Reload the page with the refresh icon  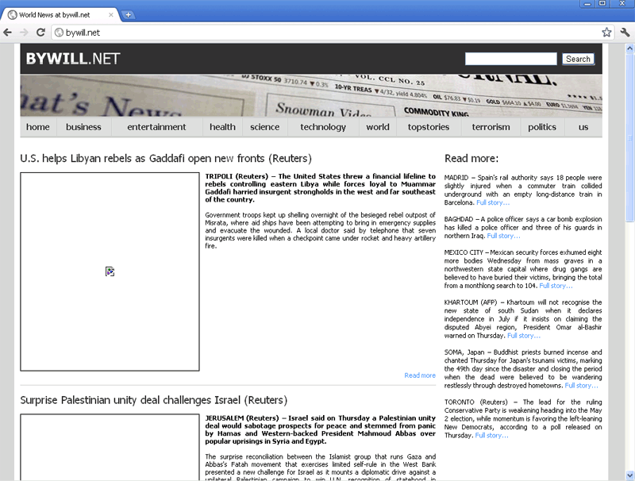40,33
